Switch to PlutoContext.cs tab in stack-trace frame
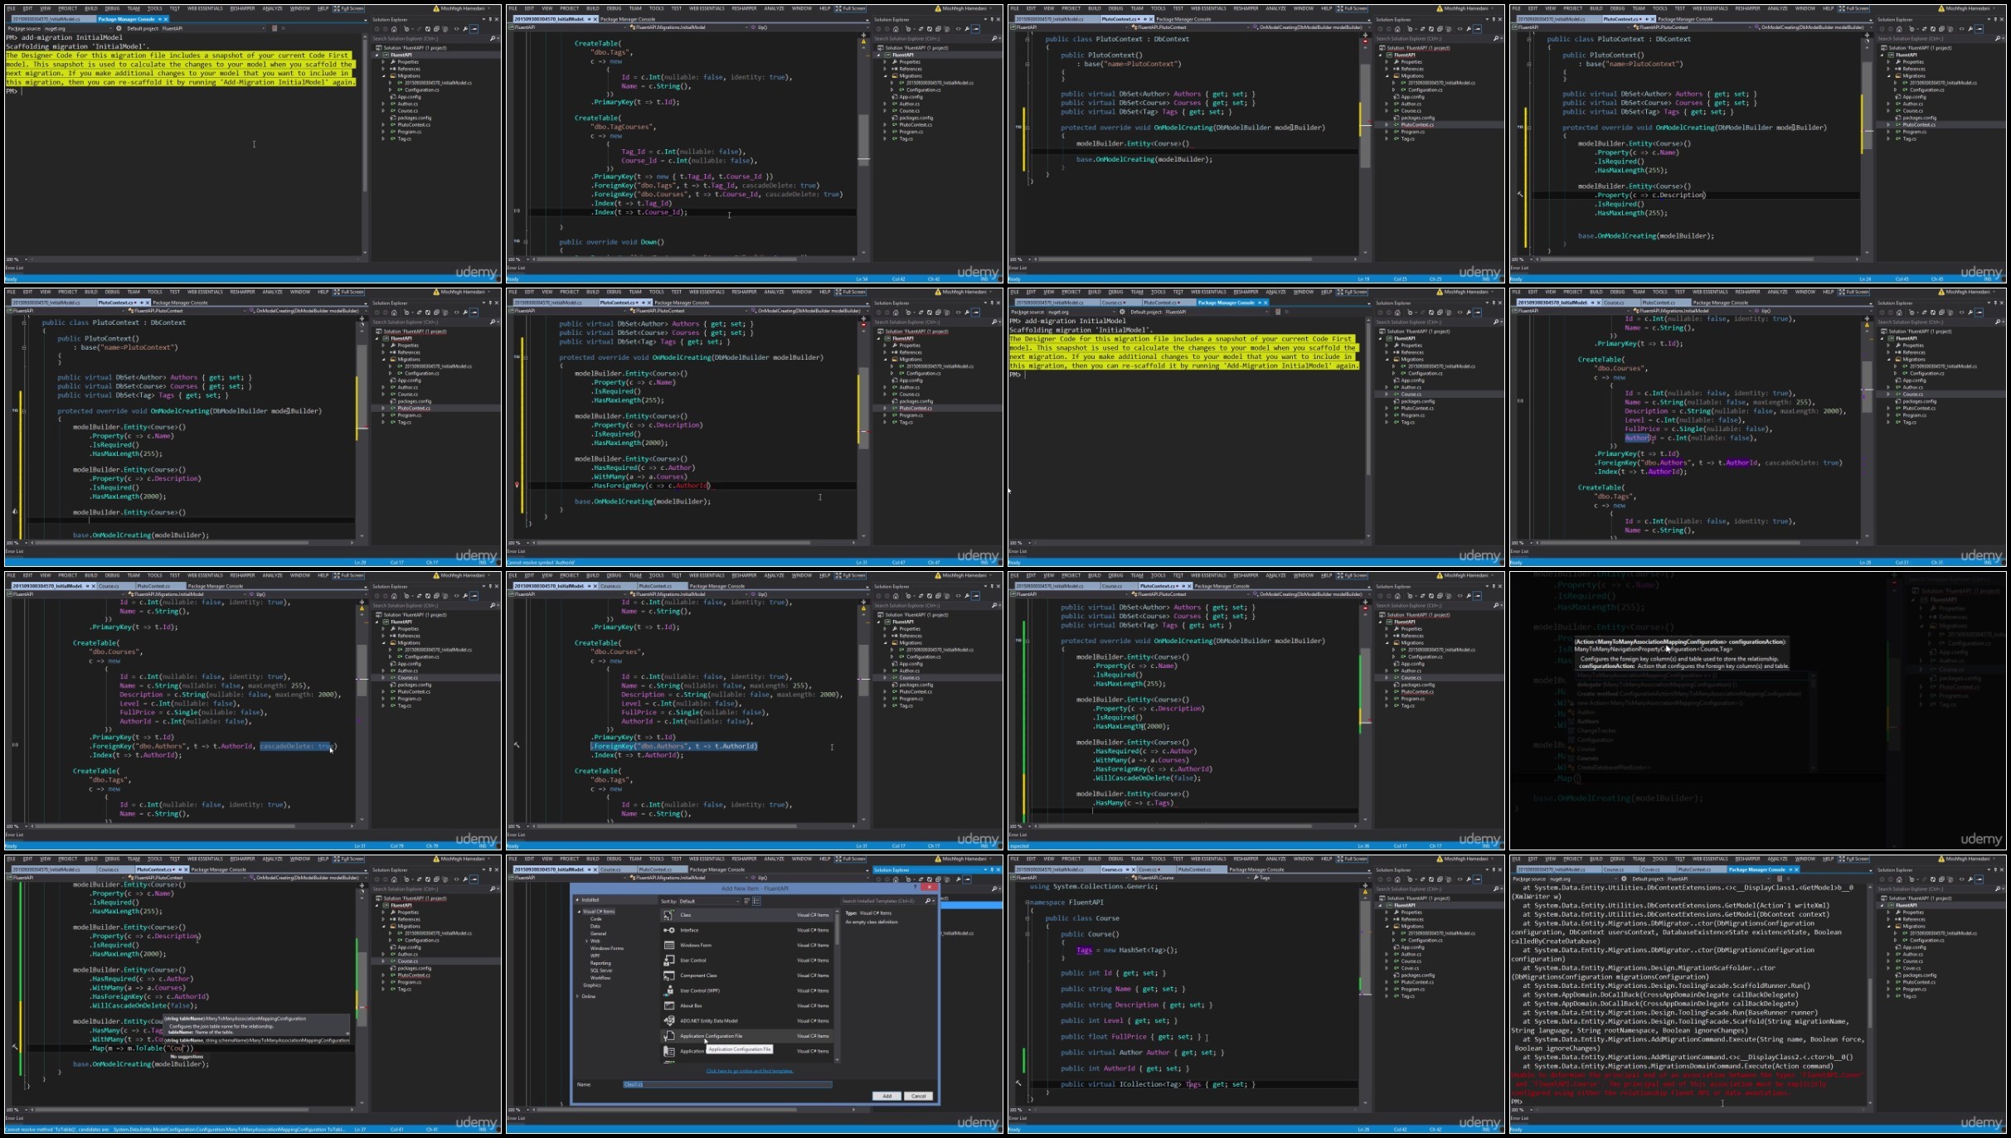The image size is (2011, 1138). click(1702, 869)
